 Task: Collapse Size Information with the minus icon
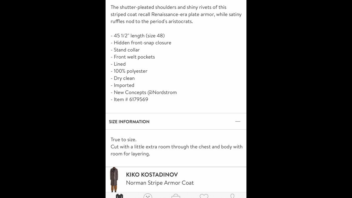click(x=238, y=121)
